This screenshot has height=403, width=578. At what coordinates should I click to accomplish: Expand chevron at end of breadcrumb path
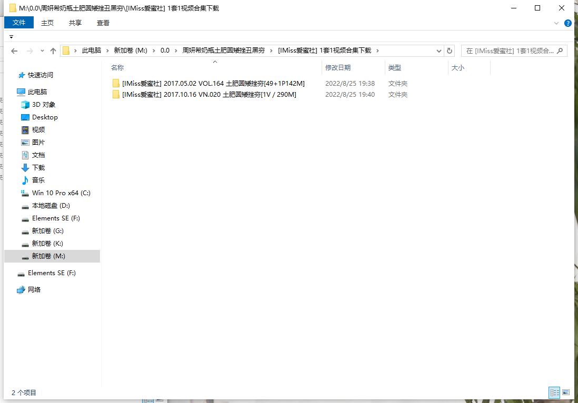click(x=377, y=51)
